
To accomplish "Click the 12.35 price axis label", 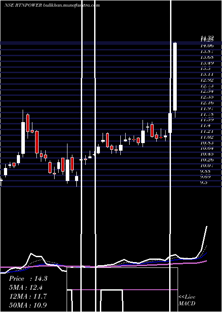I will point(207,97).
